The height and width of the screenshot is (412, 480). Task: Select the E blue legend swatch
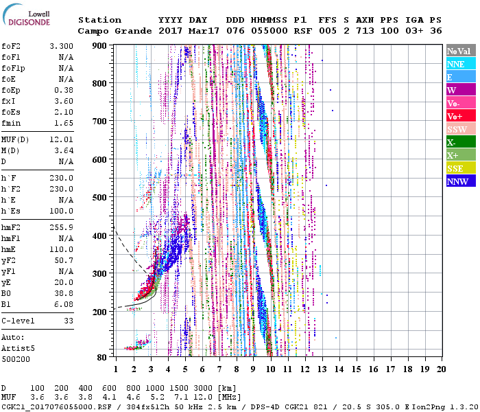tap(461, 77)
